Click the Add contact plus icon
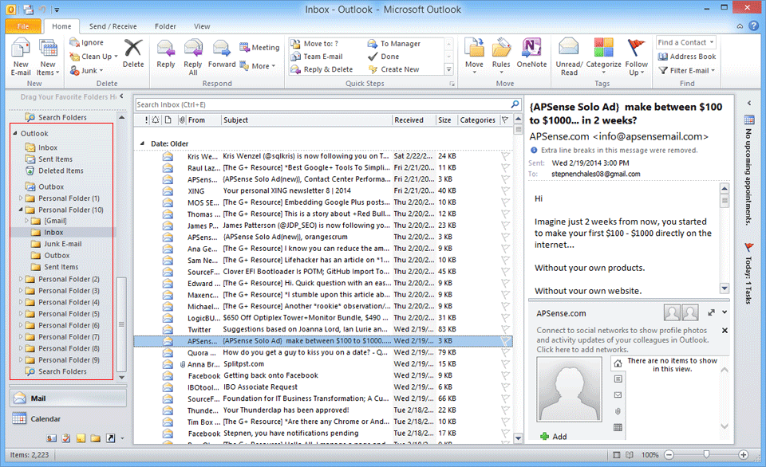The width and height of the screenshot is (766, 467). pos(545,436)
